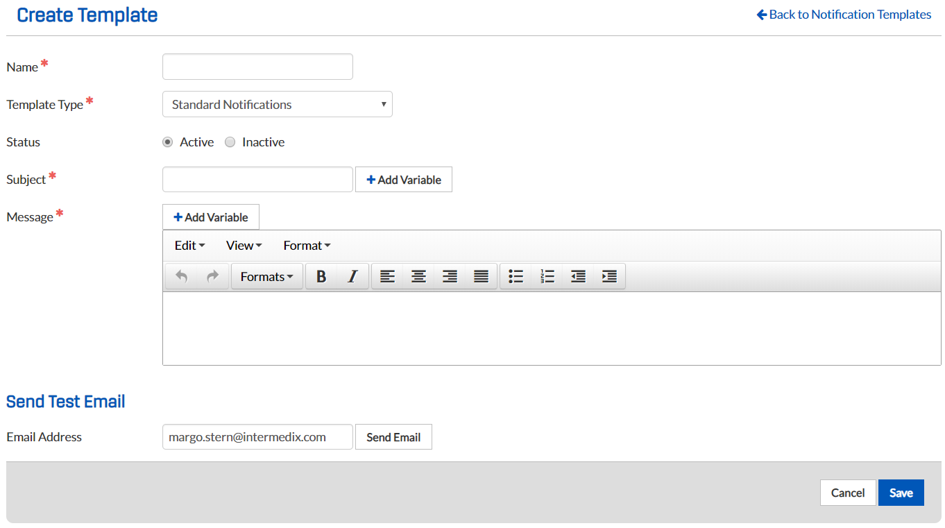Click the Undo arrow in editor toolbar

click(182, 276)
